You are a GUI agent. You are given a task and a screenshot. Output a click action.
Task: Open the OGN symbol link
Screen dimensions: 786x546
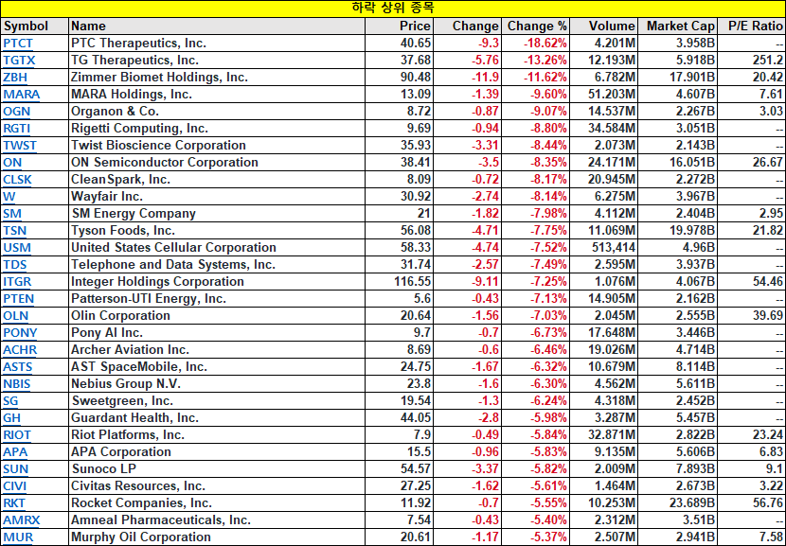click(x=16, y=112)
